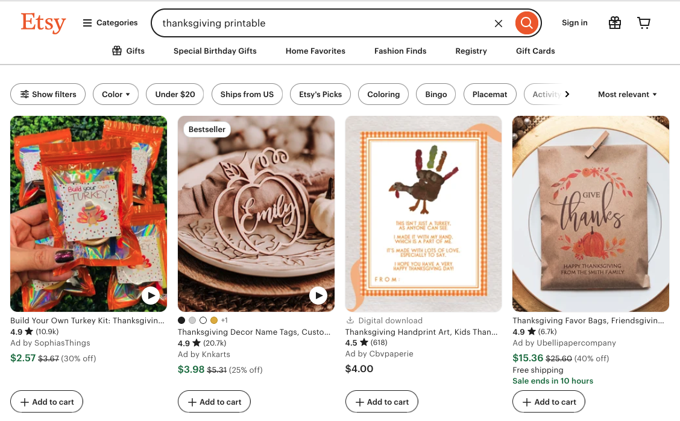
Task: Clear the search text with the X icon
Action: click(x=499, y=24)
